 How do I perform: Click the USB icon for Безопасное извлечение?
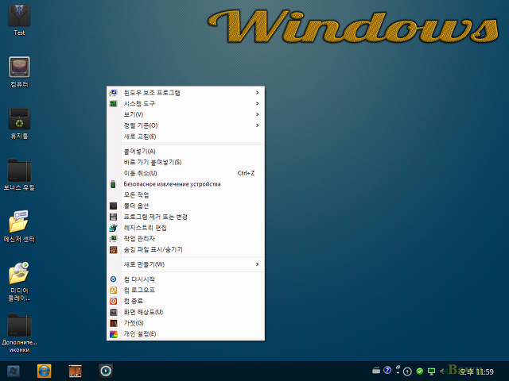[113, 184]
